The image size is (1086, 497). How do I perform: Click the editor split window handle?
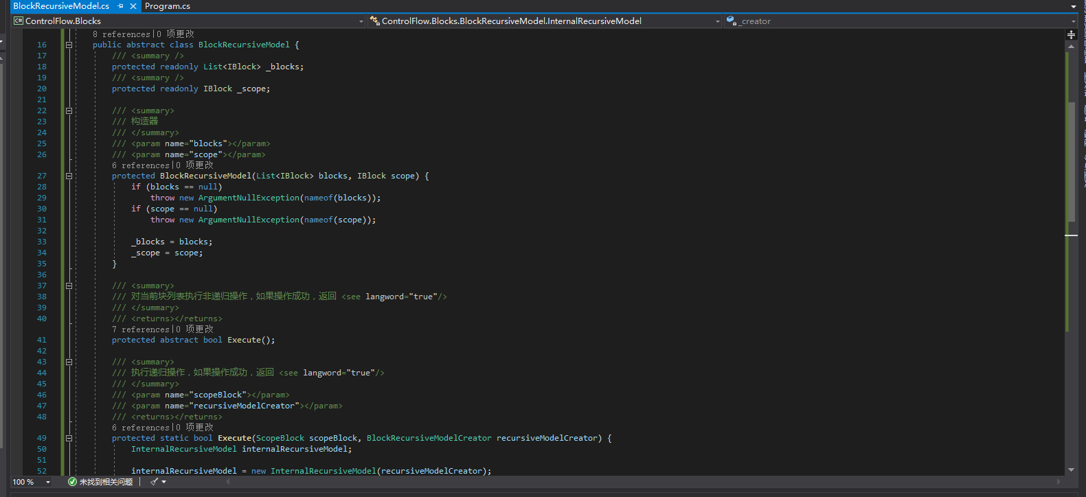pyautogui.click(x=1071, y=34)
